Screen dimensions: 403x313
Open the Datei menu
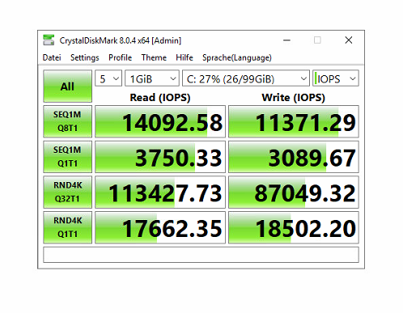(52, 57)
